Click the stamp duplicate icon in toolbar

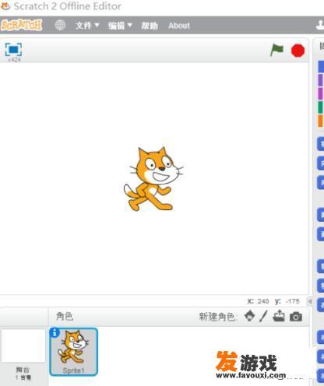[x=319, y=26]
